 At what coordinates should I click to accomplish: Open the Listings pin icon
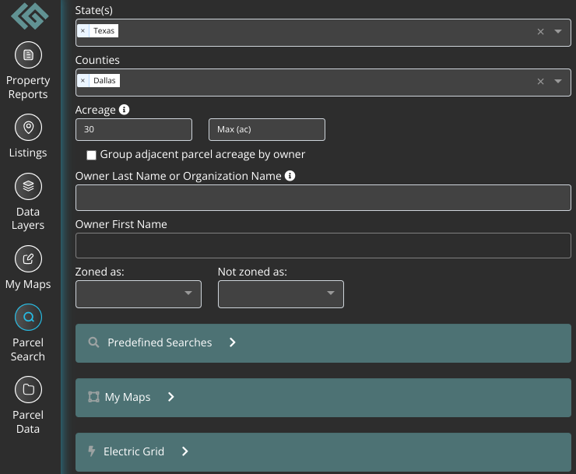(x=28, y=128)
